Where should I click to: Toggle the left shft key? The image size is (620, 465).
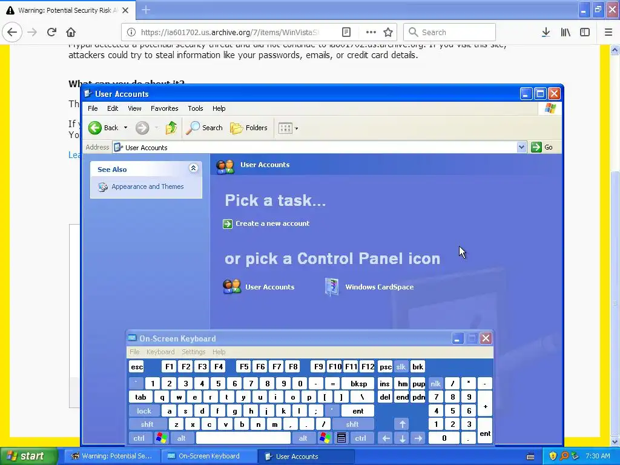pyautogui.click(x=147, y=424)
